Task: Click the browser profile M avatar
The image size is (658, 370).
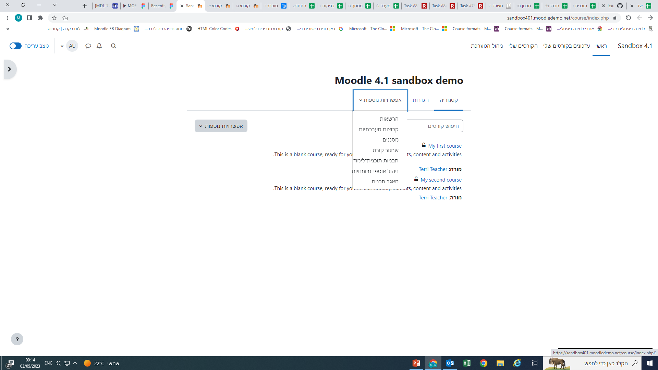Action: (x=19, y=18)
